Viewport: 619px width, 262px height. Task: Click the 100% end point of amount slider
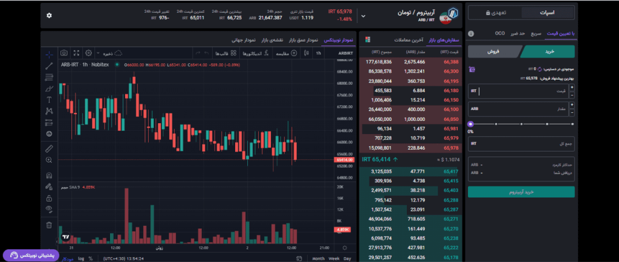coord(573,124)
